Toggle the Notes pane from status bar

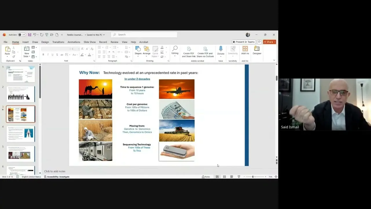[x=206, y=177]
